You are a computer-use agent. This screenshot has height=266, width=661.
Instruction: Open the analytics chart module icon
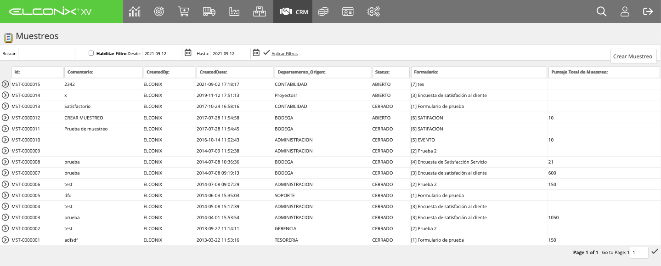pos(135,11)
